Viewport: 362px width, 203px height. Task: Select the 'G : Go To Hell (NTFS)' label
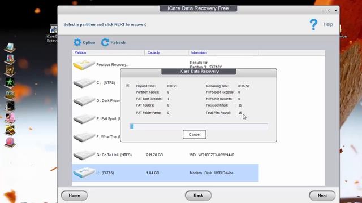(x=114, y=155)
